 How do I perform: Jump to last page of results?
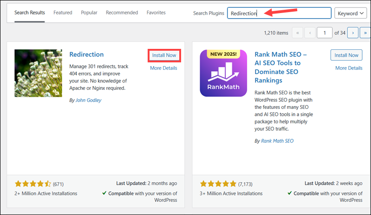[x=365, y=33]
